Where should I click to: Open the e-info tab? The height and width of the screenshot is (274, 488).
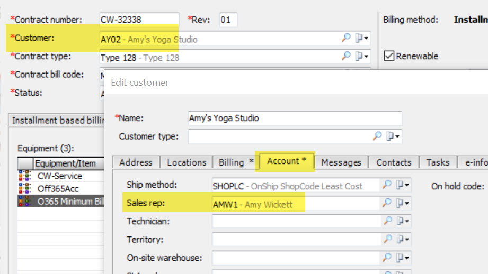473,162
